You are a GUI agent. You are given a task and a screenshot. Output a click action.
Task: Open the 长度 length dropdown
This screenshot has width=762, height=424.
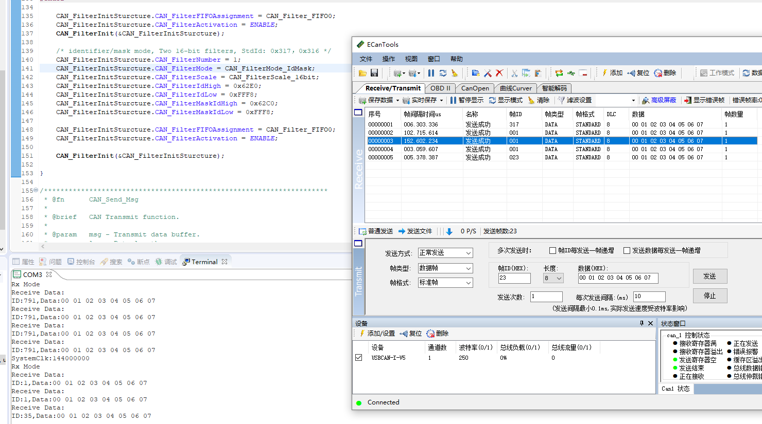(x=553, y=278)
